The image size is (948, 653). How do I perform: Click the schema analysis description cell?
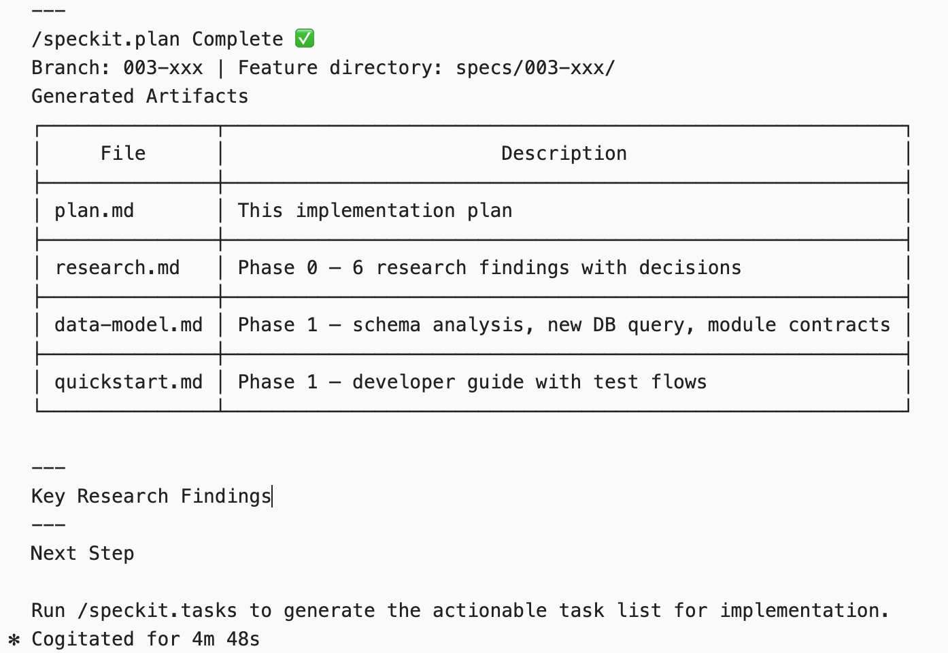pyautogui.click(x=564, y=325)
